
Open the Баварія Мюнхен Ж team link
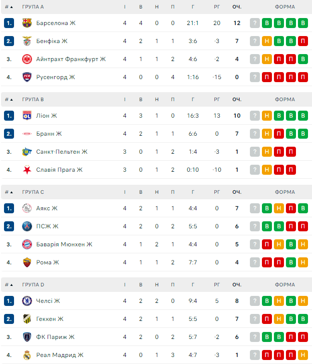pos(64,244)
